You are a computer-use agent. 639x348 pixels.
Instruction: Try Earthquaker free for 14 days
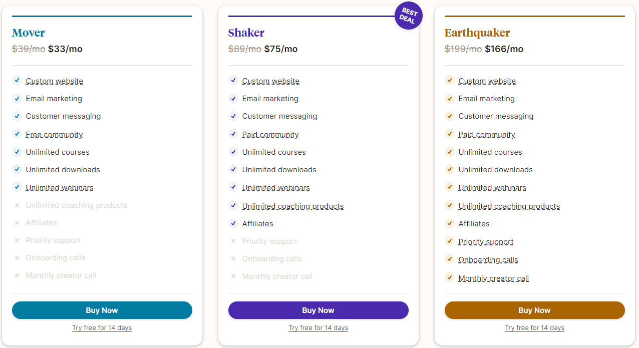click(x=535, y=328)
